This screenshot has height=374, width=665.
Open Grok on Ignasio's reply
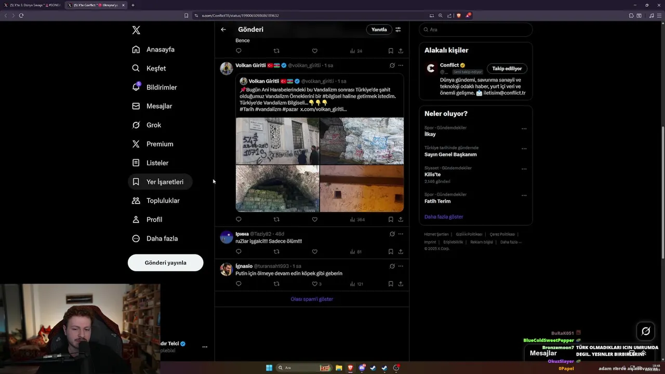[392, 266]
